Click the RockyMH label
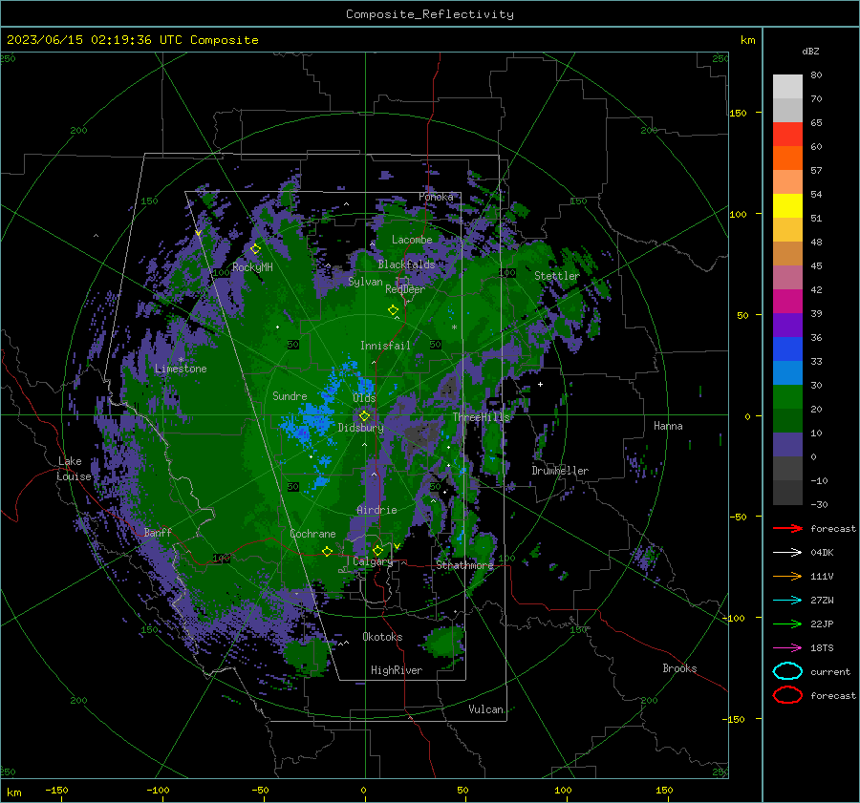860x803 pixels. pyautogui.click(x=252, y=267)
